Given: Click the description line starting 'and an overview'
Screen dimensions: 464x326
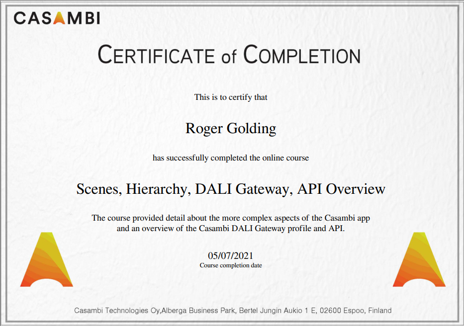Looking at the screenshot, I should [231, 229].
